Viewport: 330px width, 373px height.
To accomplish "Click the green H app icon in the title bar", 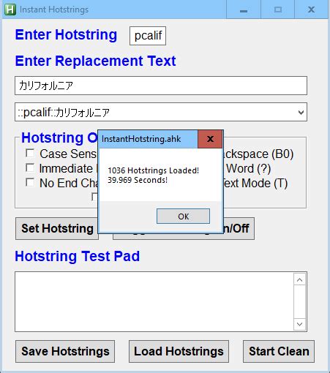I will tap(10, 10).
